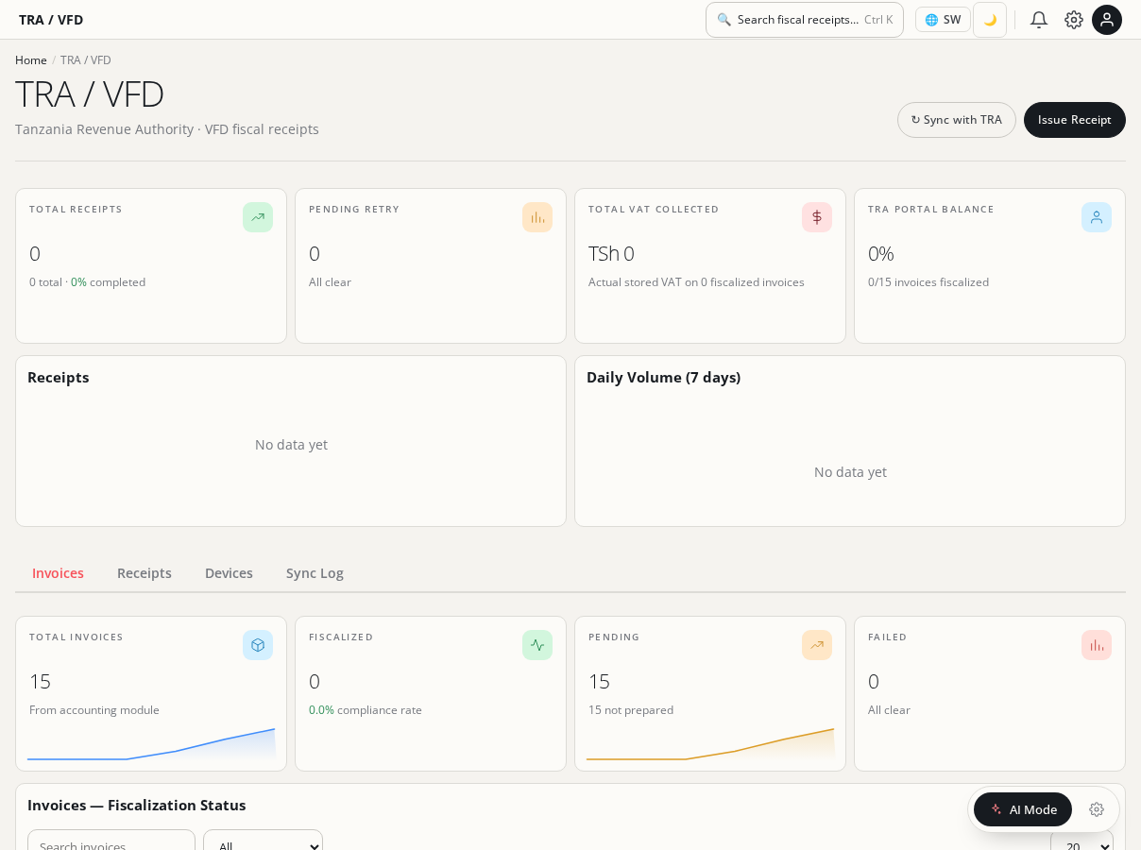The height and width of the screenshot is (850, 1141).
Task: Click the Daily Volume (7 days) heading
Action: tap(663, 378)
